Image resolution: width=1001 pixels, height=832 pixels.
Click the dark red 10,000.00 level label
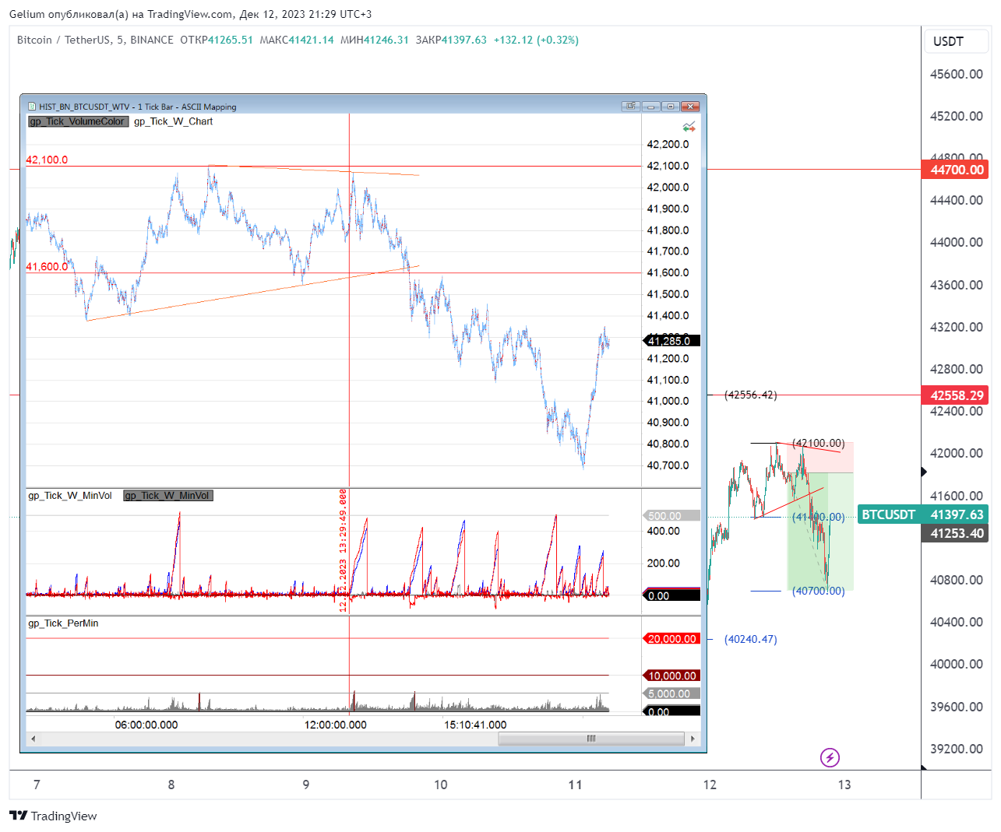pyautogui.click(x=671, y=676)
